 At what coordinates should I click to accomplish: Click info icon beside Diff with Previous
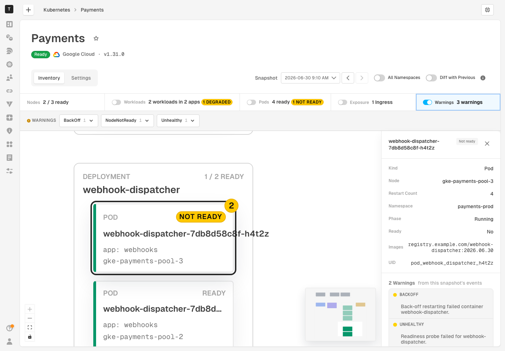point(483,78)
